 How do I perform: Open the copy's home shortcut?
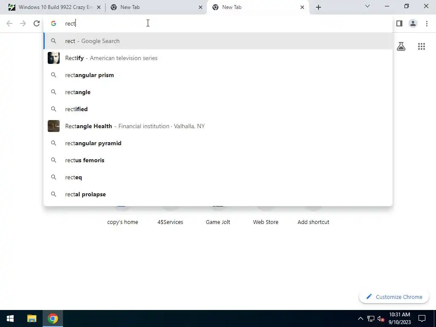click(x=123, y=222)
